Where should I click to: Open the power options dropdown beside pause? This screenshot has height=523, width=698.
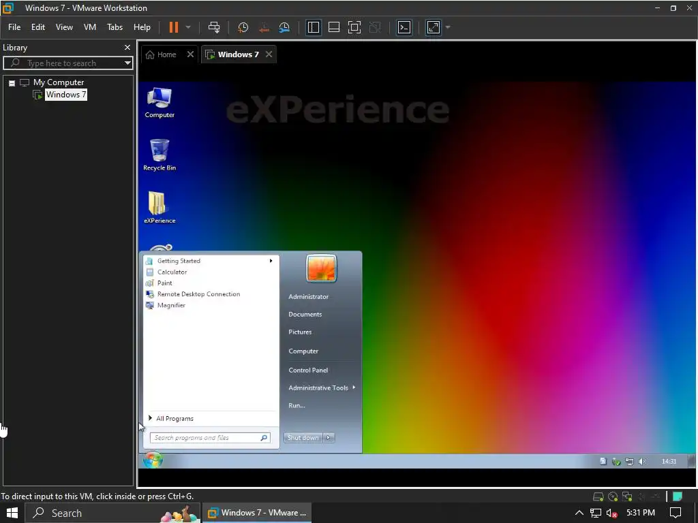pyautogui.click(x=188, y=27)
